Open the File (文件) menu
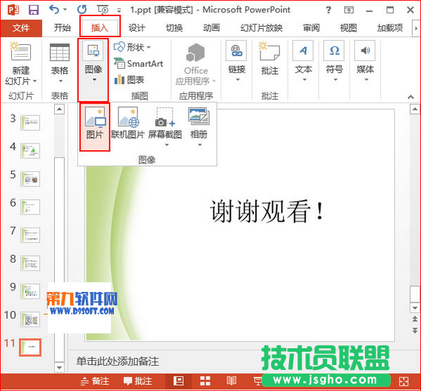 [21, 27]
